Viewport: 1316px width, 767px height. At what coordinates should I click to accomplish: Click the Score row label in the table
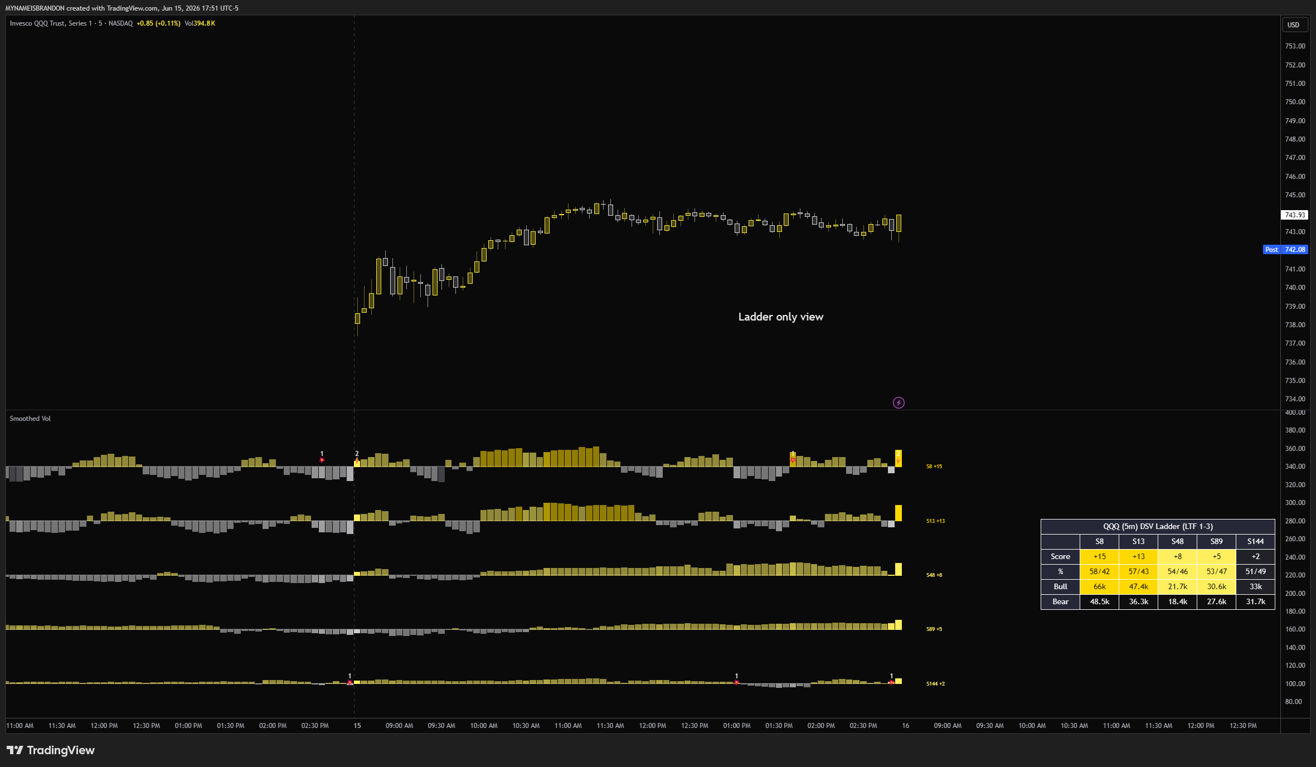tap(1060, 556)
